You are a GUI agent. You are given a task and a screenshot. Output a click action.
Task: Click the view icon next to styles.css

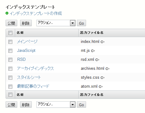tap(102, 77)
